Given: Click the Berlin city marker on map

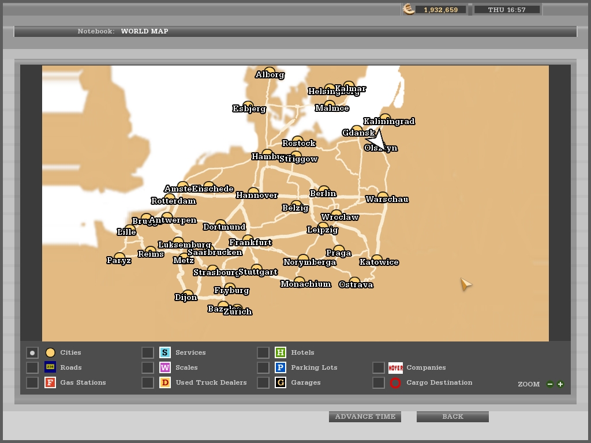Looking at the screenshot, I should tap(324, 190).
